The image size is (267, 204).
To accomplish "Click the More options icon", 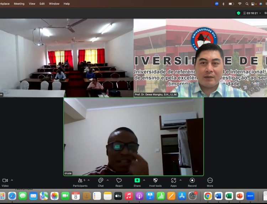I will (210, 181).
